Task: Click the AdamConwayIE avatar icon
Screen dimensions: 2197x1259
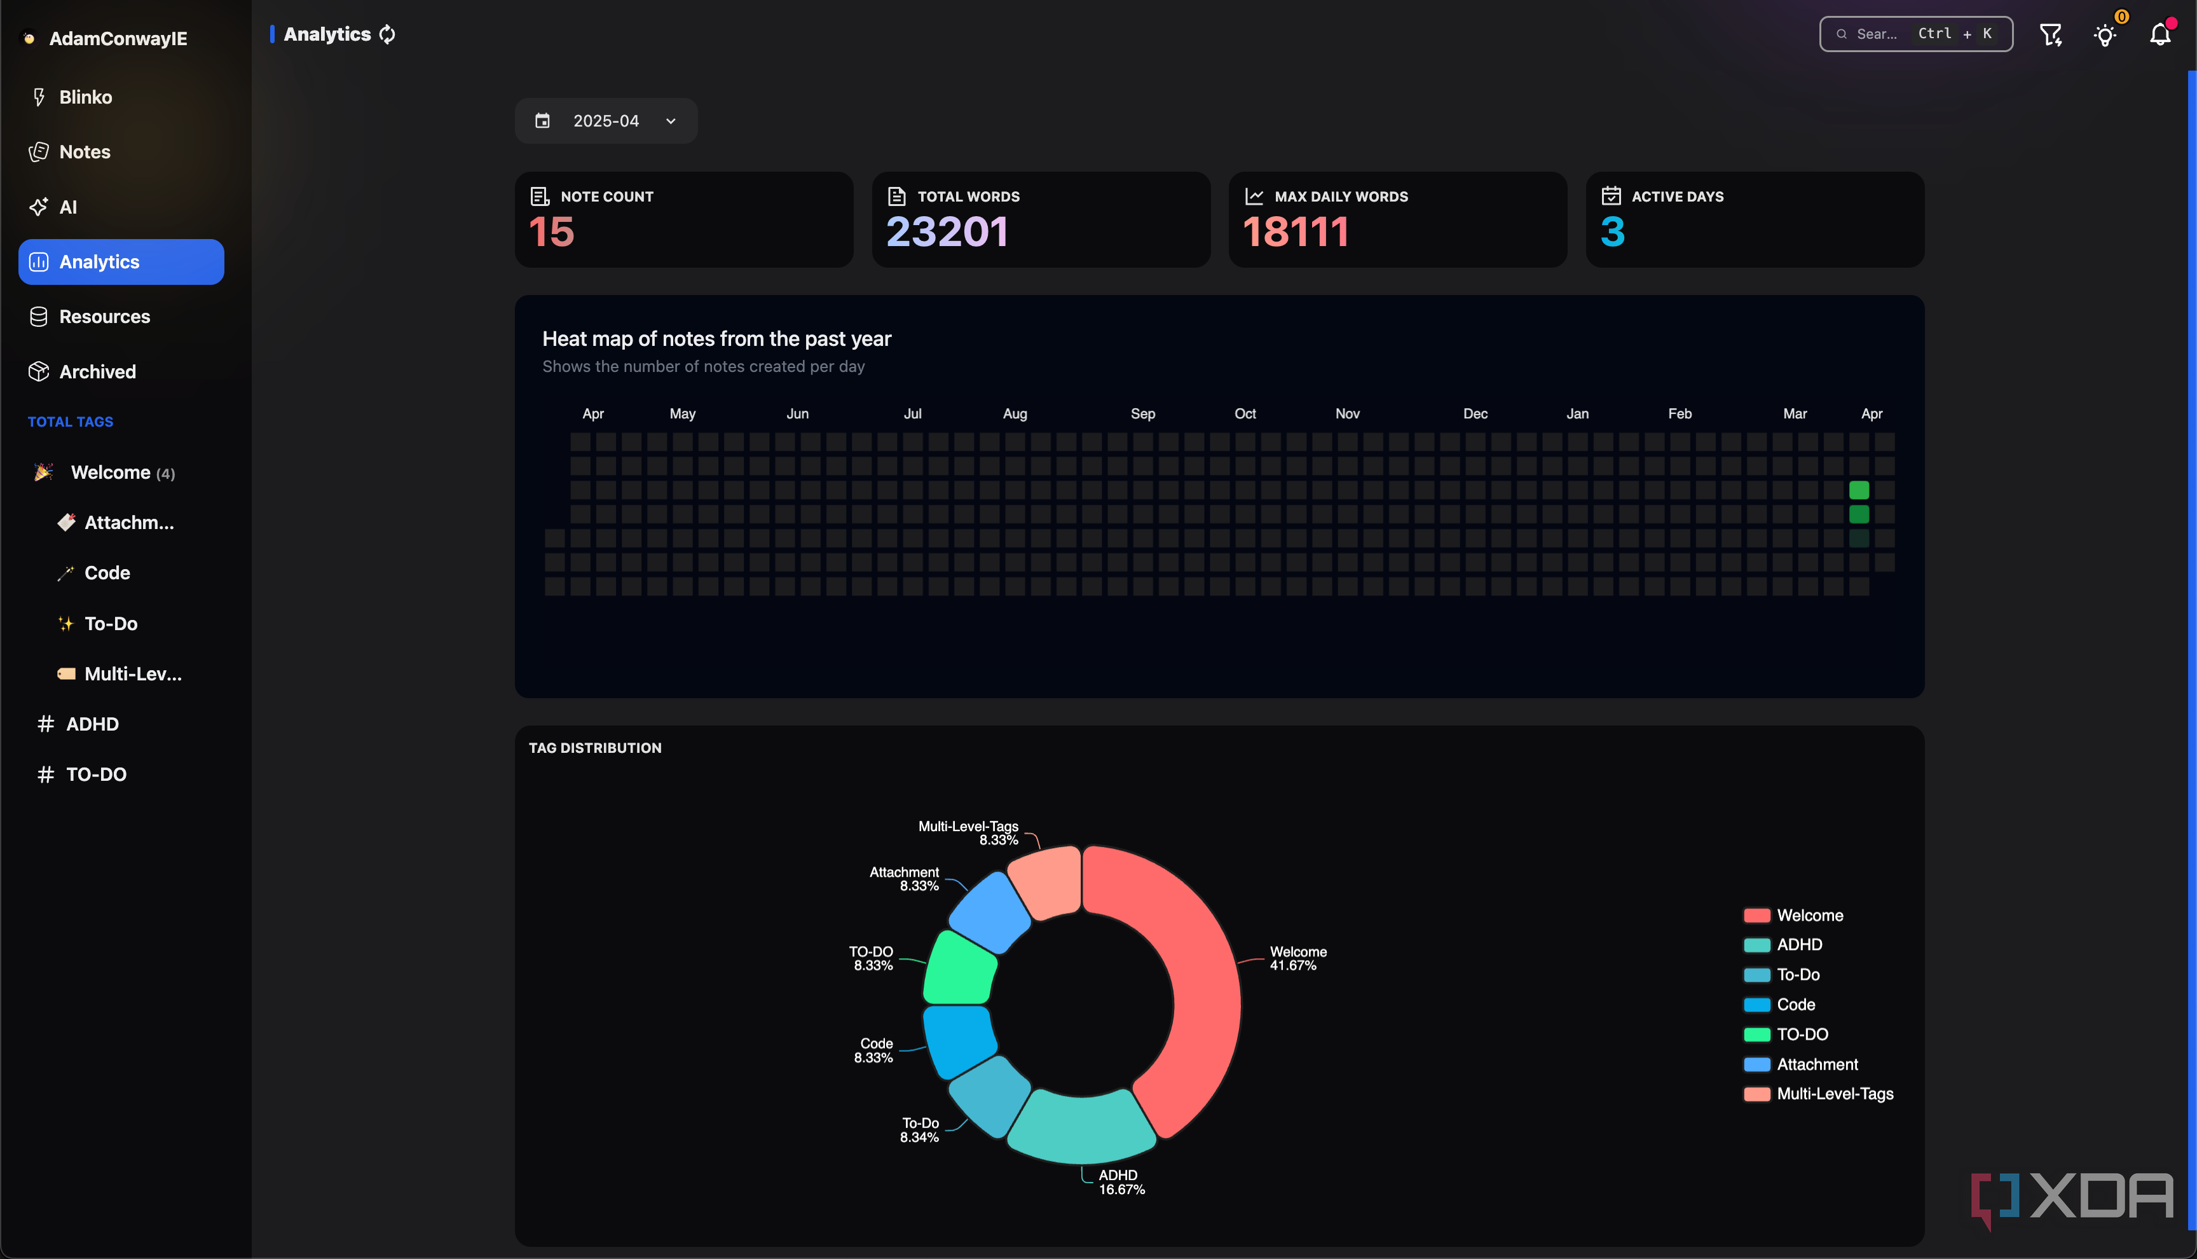Action: 29,38
